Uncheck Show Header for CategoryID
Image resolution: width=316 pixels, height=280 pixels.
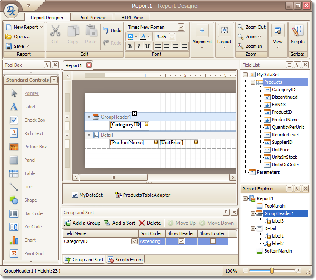(181, 241)
